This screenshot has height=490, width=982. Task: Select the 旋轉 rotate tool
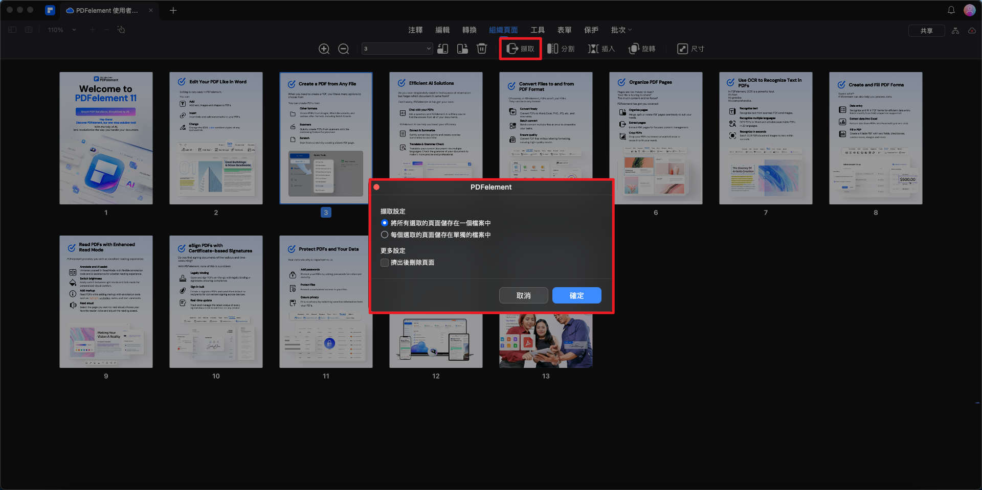(642, 49)
